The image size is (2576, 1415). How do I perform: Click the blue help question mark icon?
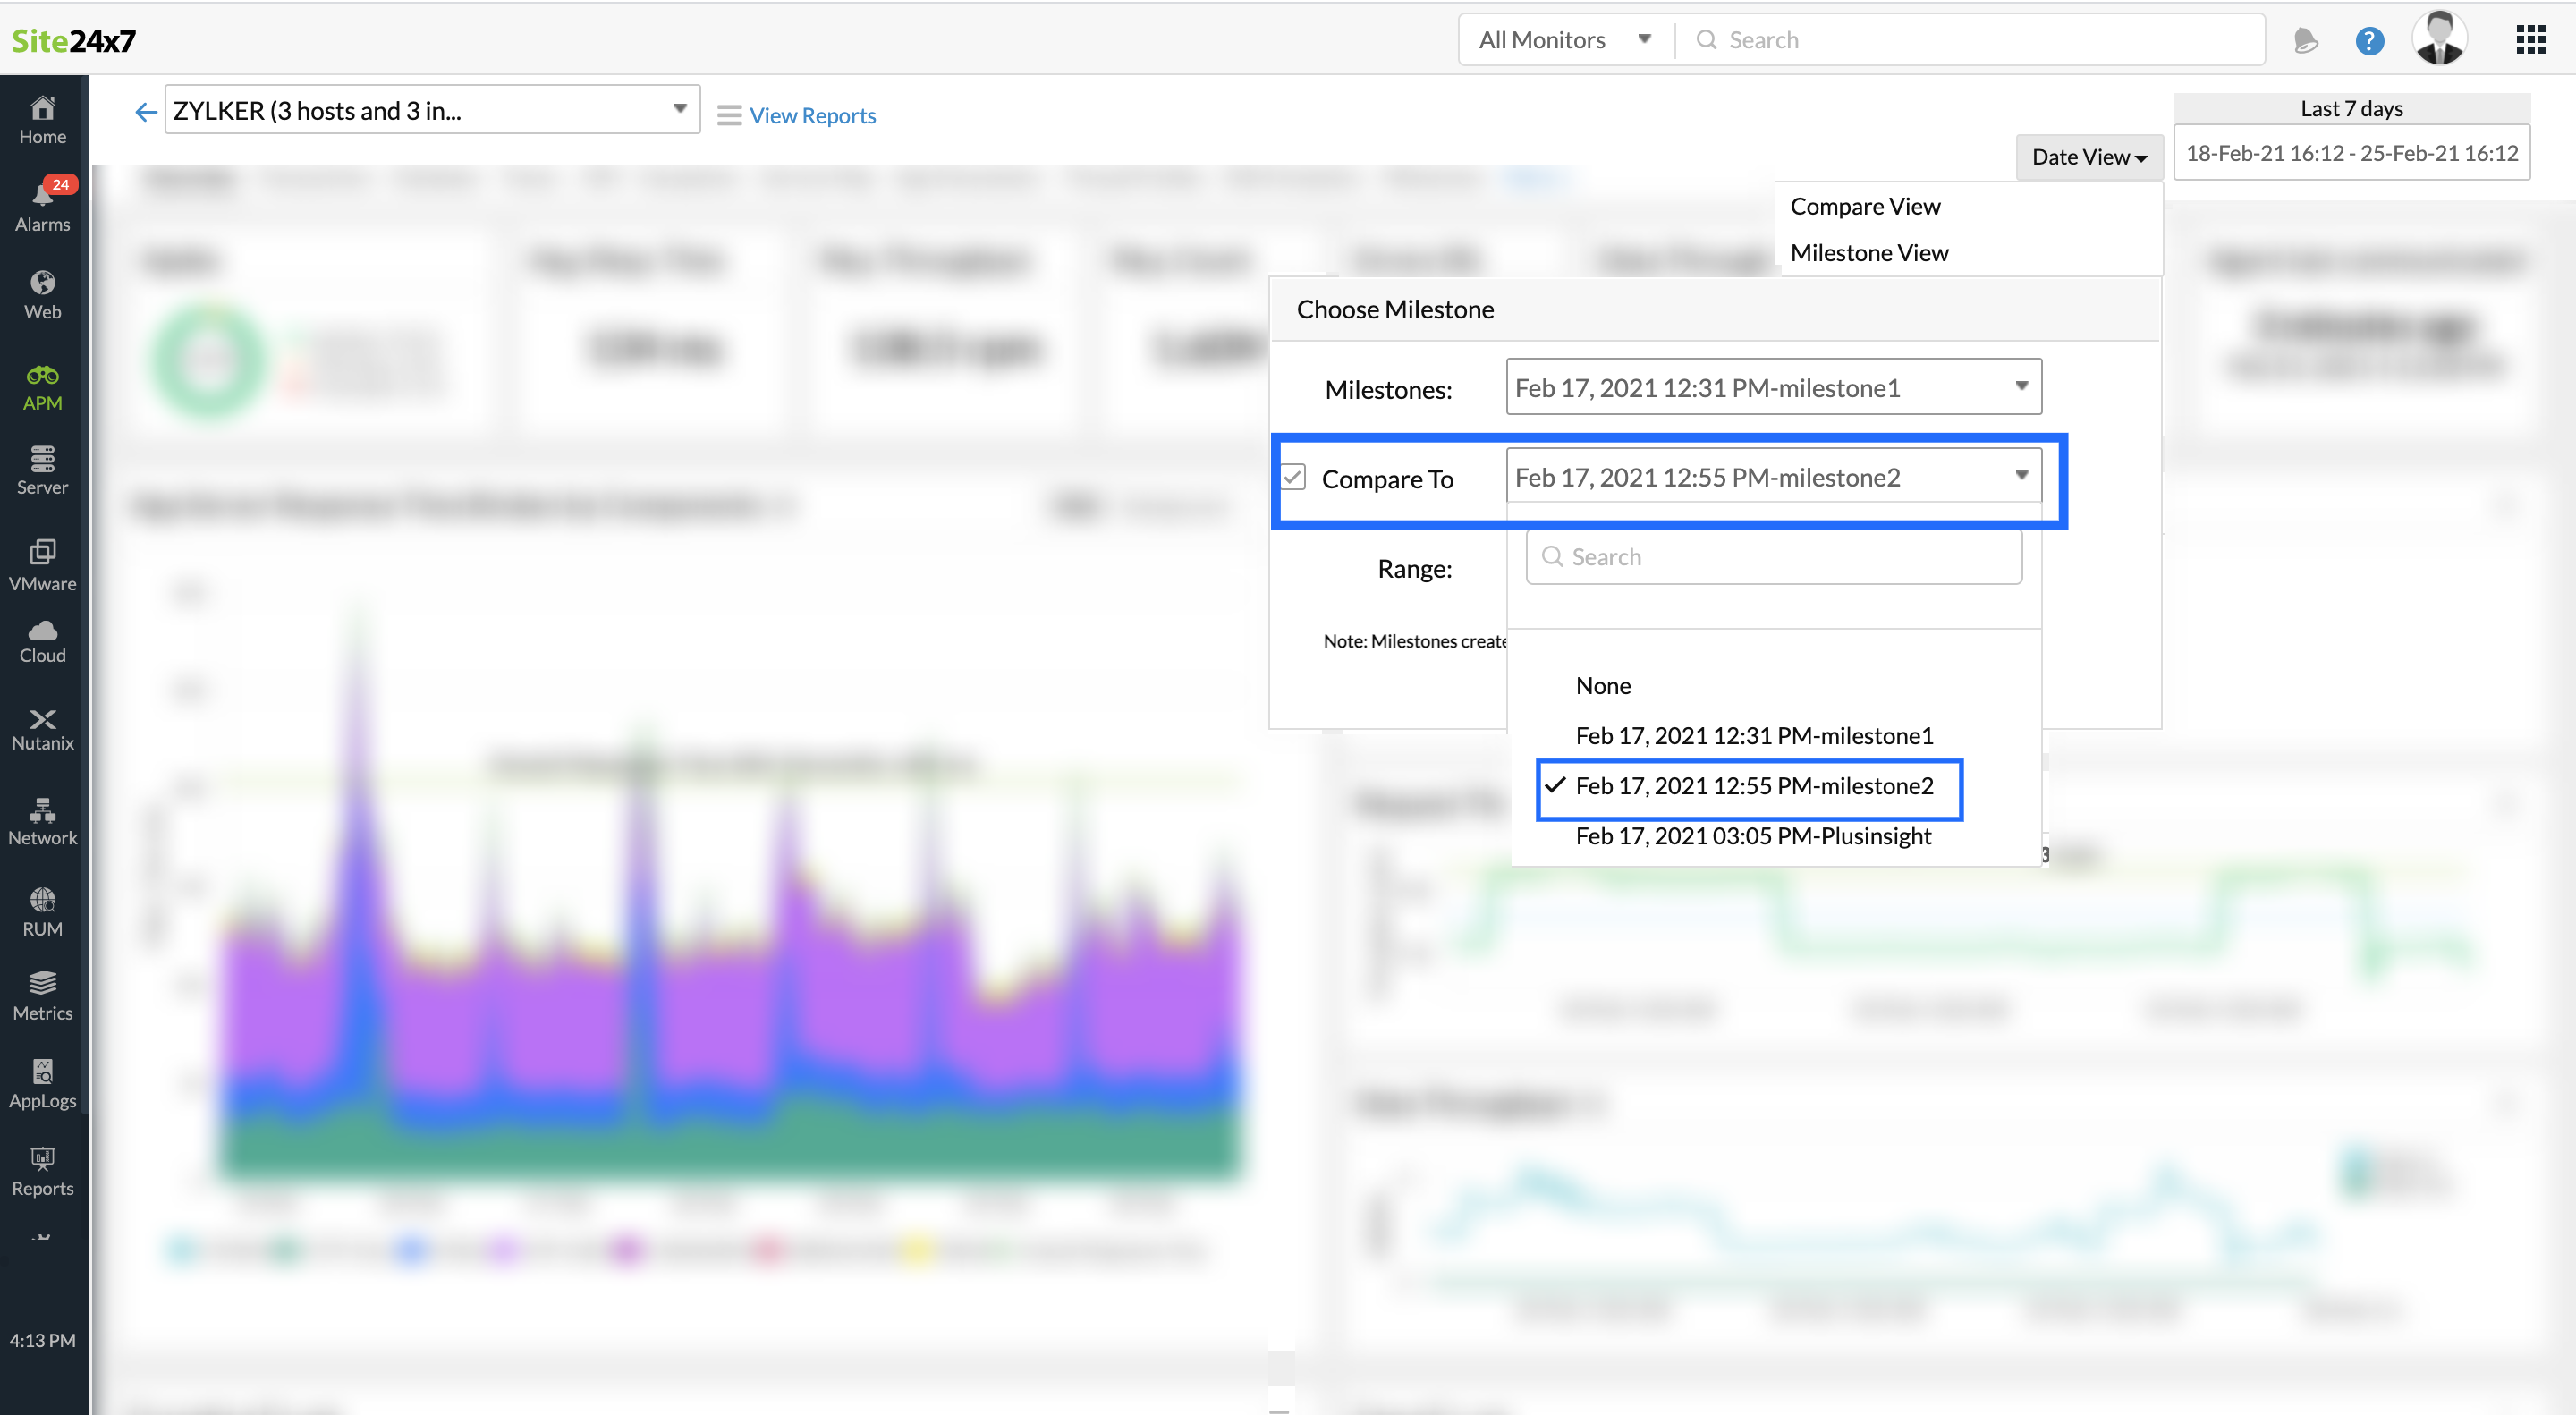(2369, 41)
